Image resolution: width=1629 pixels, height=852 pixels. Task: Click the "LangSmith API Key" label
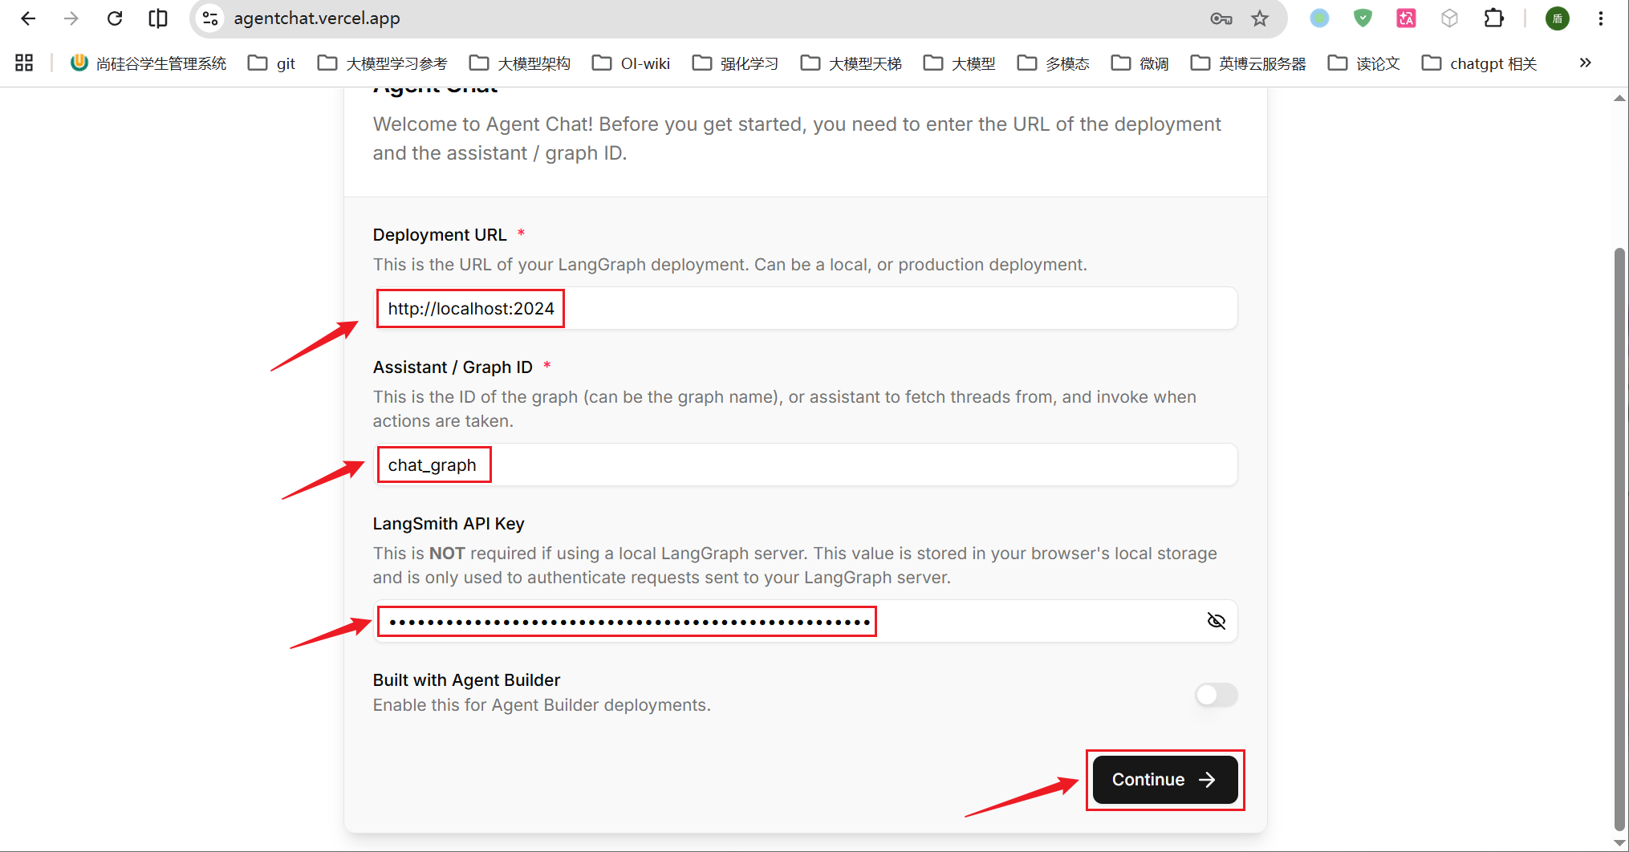(449, 524)
